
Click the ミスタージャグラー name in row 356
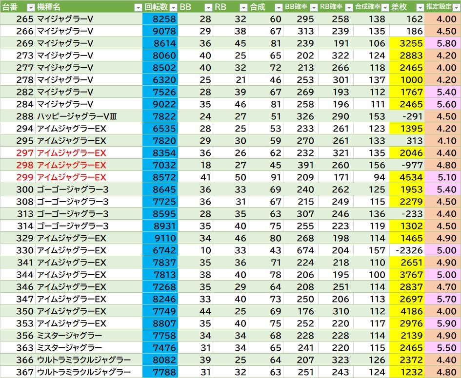(x=89, y=336)
